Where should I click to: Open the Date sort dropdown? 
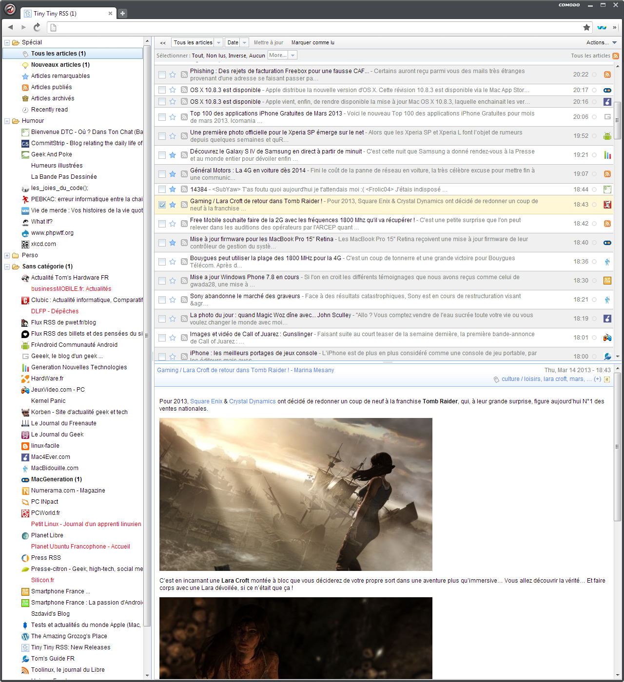[237, 43]
